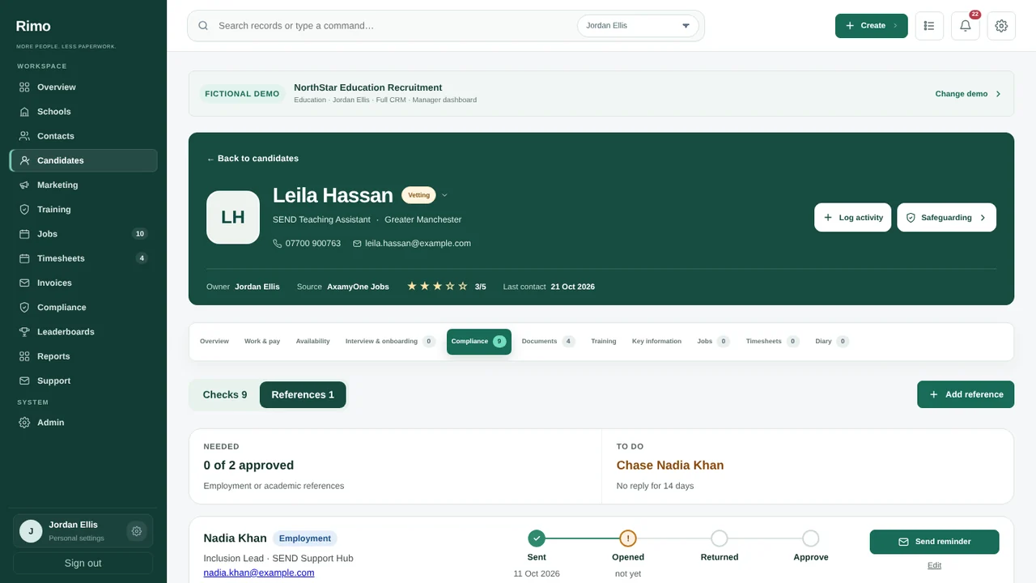The height and width of the screenshot is (583, 1036).
Task: Open Schools in the sidebar
Action: [83, 112]
